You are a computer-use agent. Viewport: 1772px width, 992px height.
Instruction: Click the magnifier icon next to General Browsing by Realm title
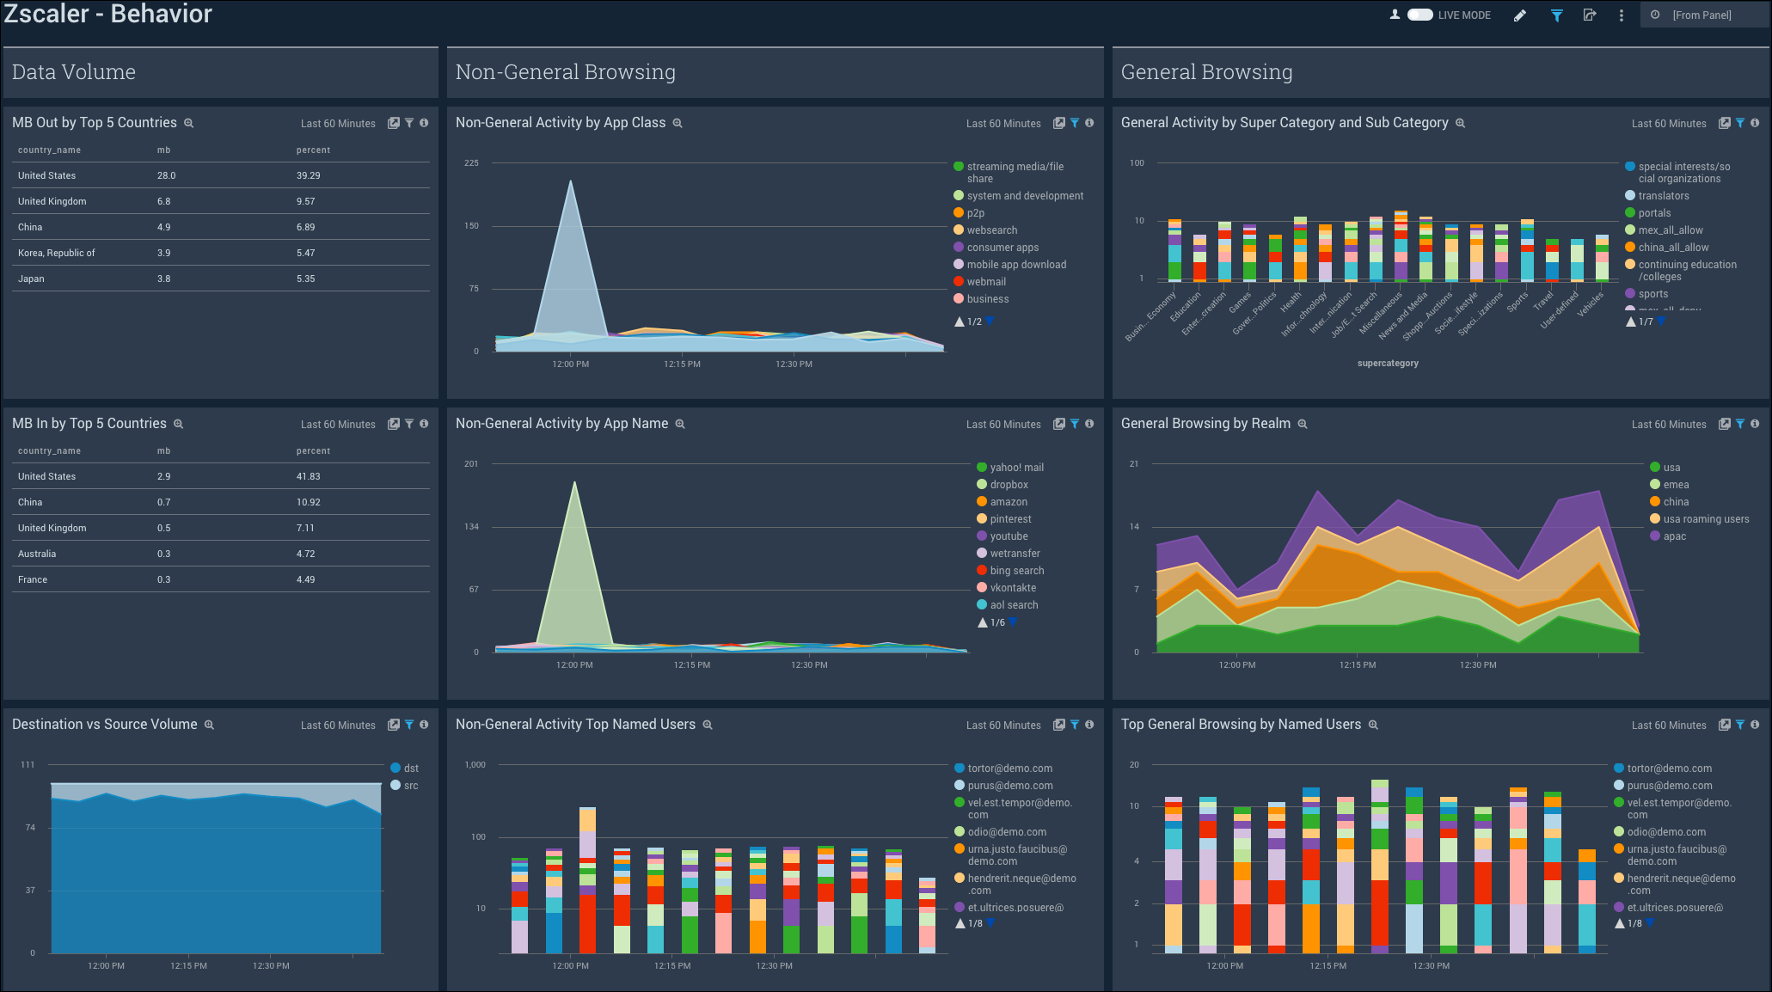pyautogui.click(x=1303, y=424)
